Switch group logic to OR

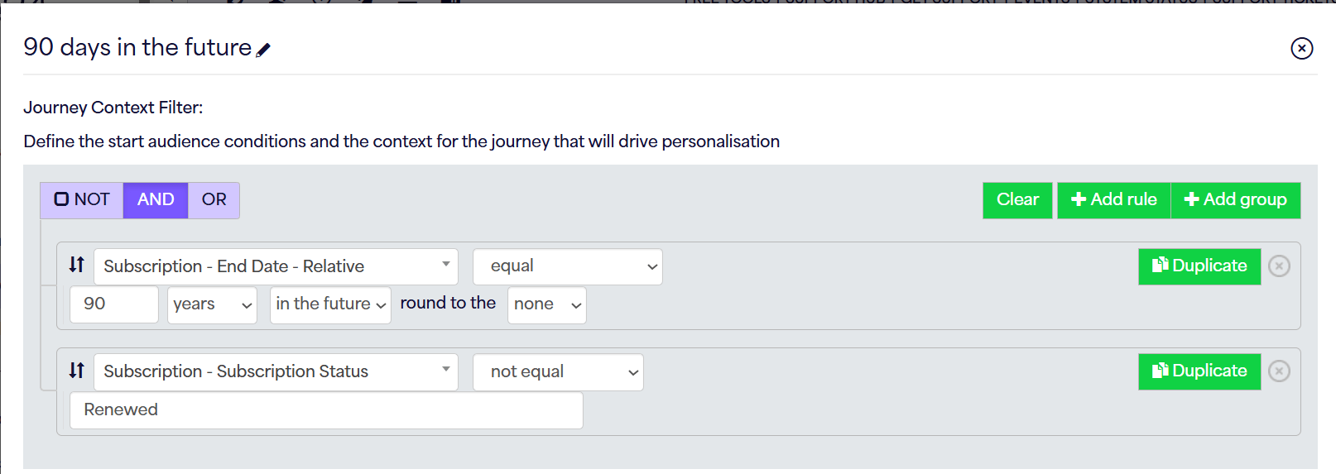coord(214,200)
